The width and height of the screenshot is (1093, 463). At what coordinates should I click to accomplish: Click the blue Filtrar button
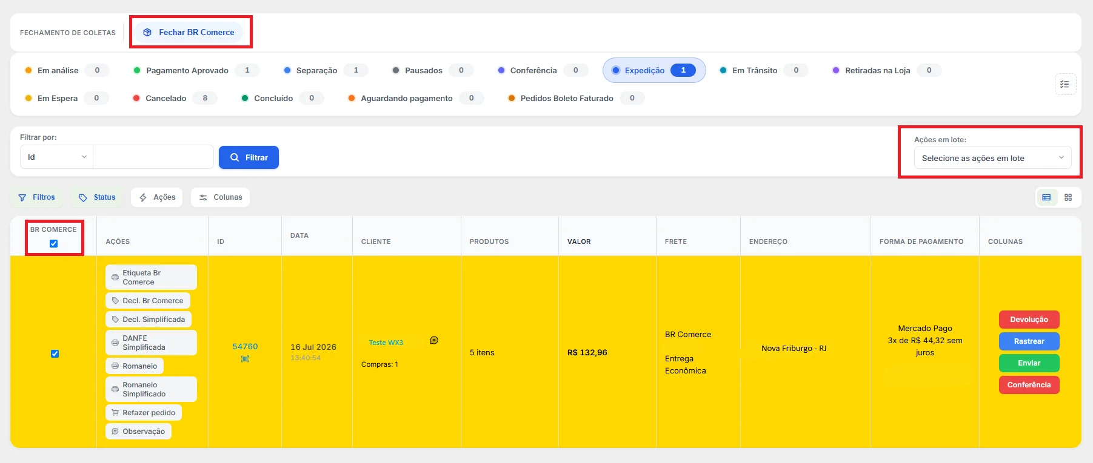(249, 157)
